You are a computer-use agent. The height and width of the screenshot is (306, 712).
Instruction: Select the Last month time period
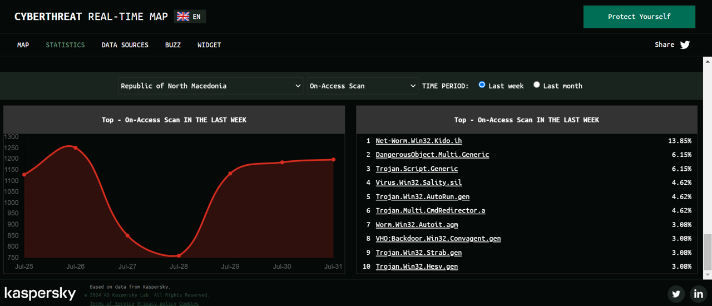coord(537,85)
